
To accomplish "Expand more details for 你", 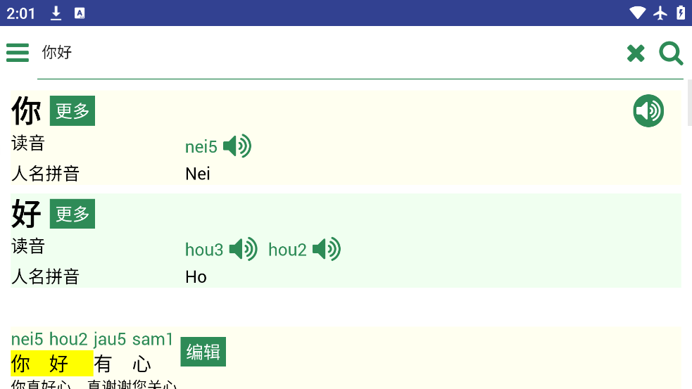I will tap(73, 111).
